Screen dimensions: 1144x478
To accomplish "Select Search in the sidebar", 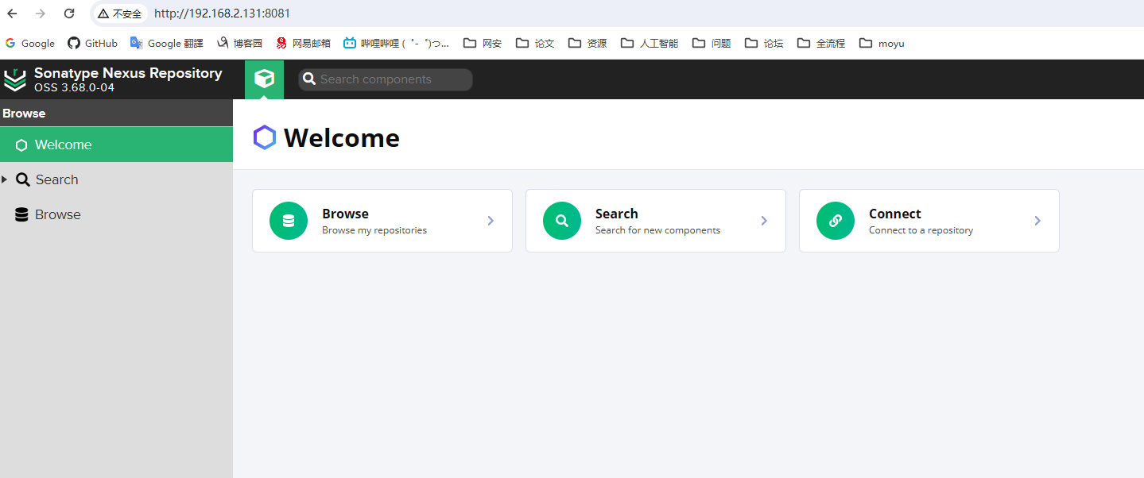I will 116,179.
